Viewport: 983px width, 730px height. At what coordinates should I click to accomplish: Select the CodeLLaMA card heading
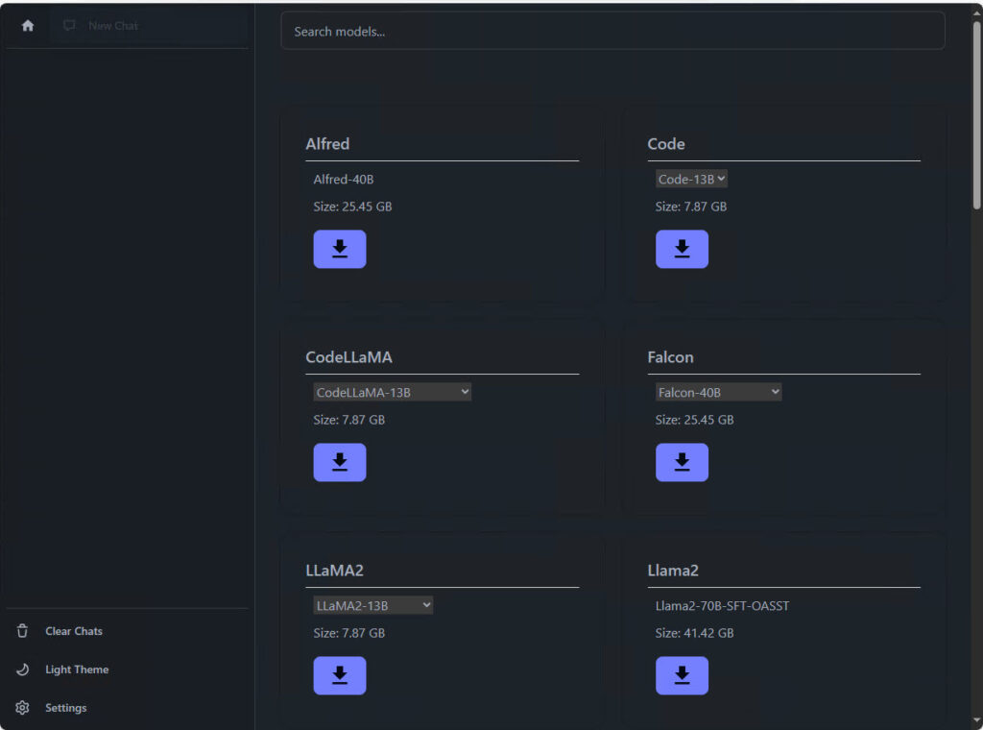click(x=348, y=357)
